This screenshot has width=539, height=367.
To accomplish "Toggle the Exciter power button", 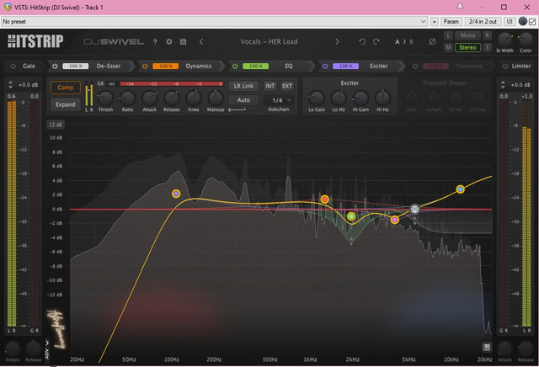I will (x=325, y=66).
